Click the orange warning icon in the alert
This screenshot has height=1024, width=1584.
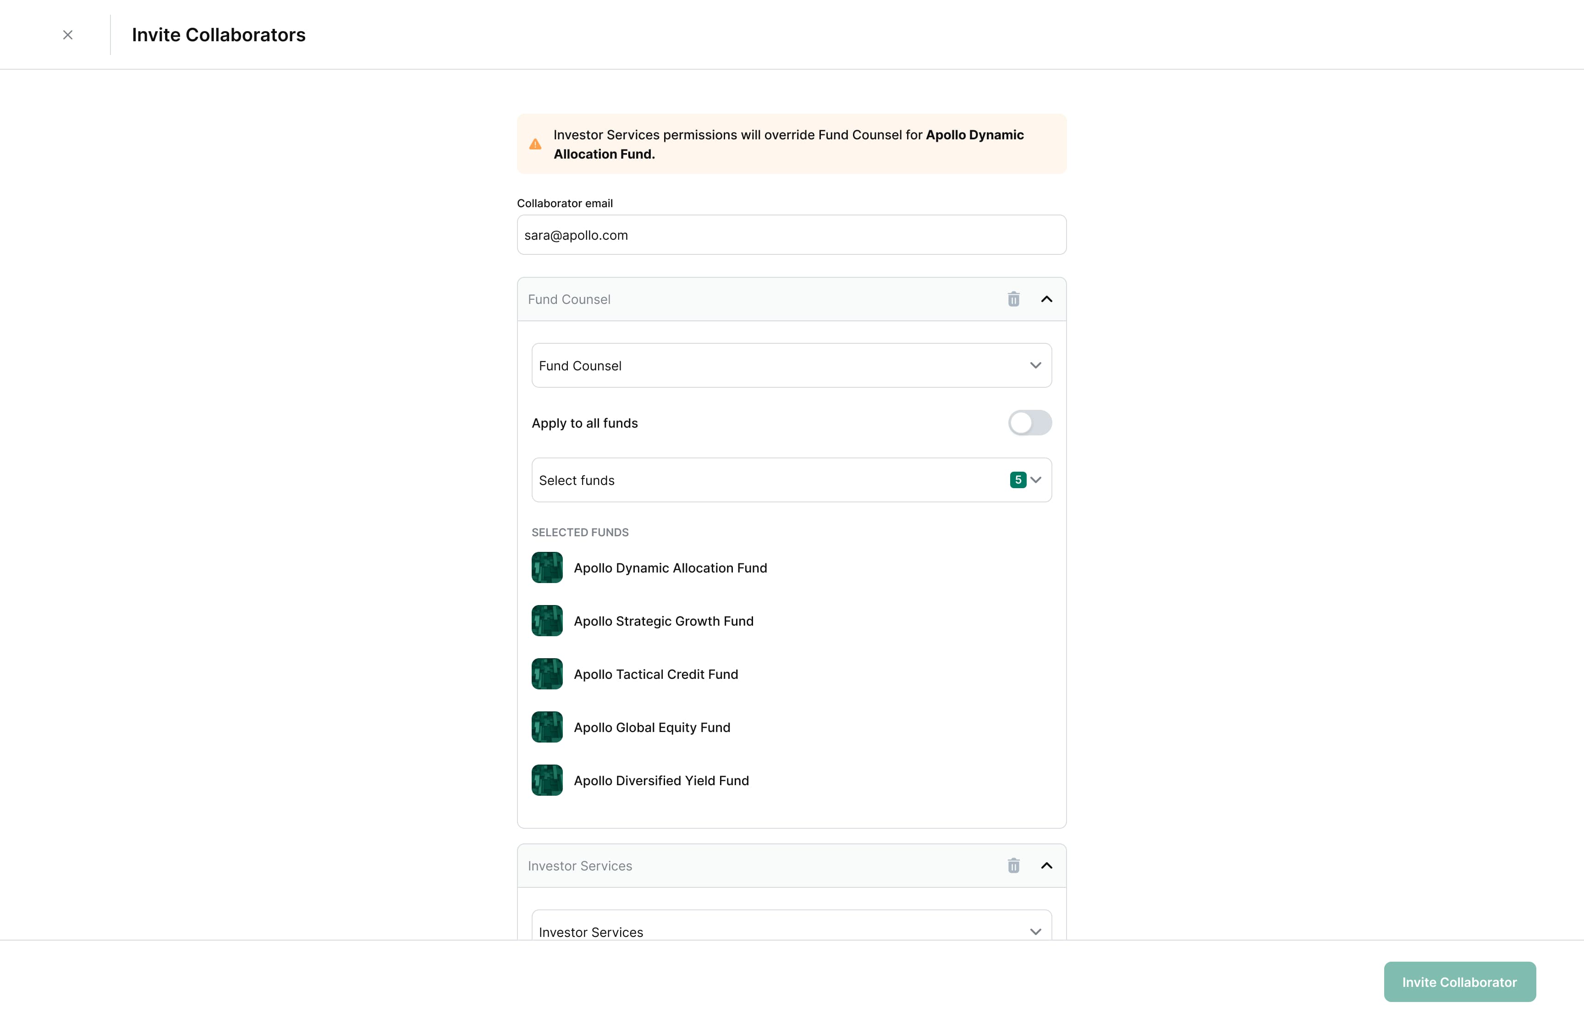pos(535,144)
